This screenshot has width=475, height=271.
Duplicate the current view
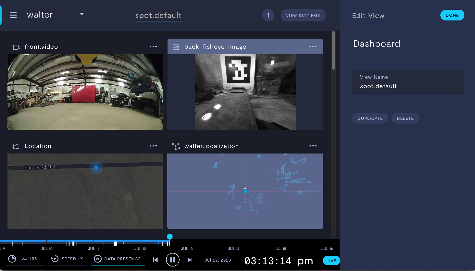coord(370,118)
